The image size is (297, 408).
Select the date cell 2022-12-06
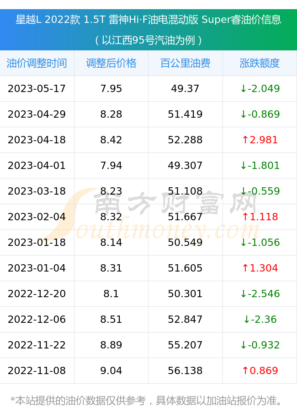[x=37, y=319]
